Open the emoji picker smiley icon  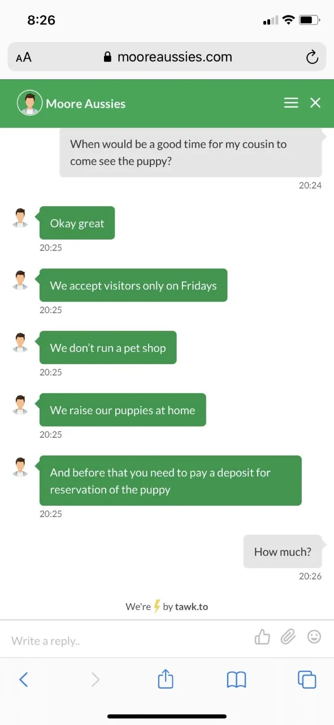314,637
